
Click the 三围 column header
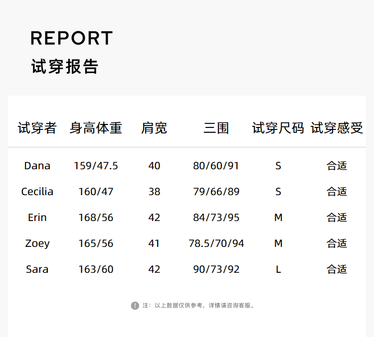point(216,128)
